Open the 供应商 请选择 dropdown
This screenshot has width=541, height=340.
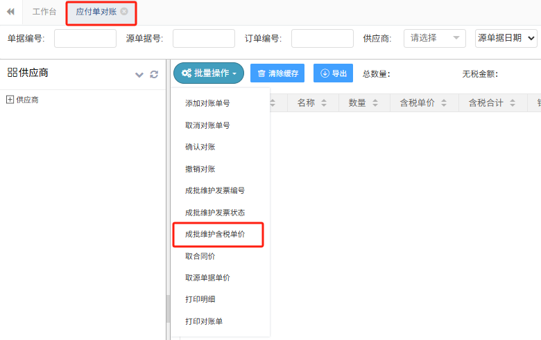coord(434,38)
